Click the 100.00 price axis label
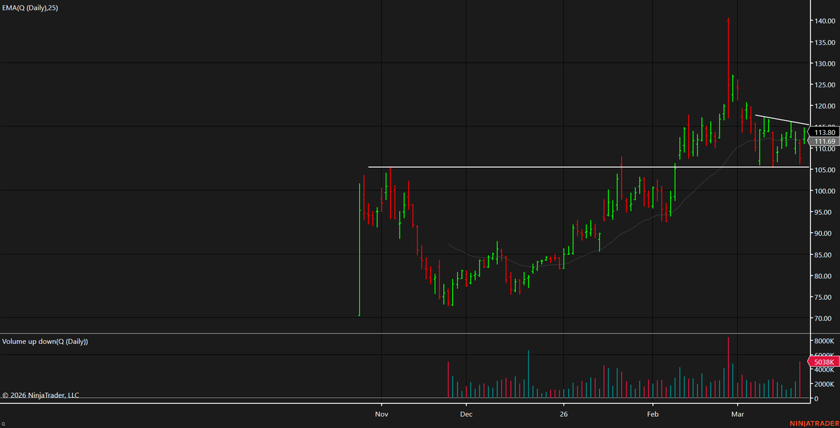 [824, 191]
